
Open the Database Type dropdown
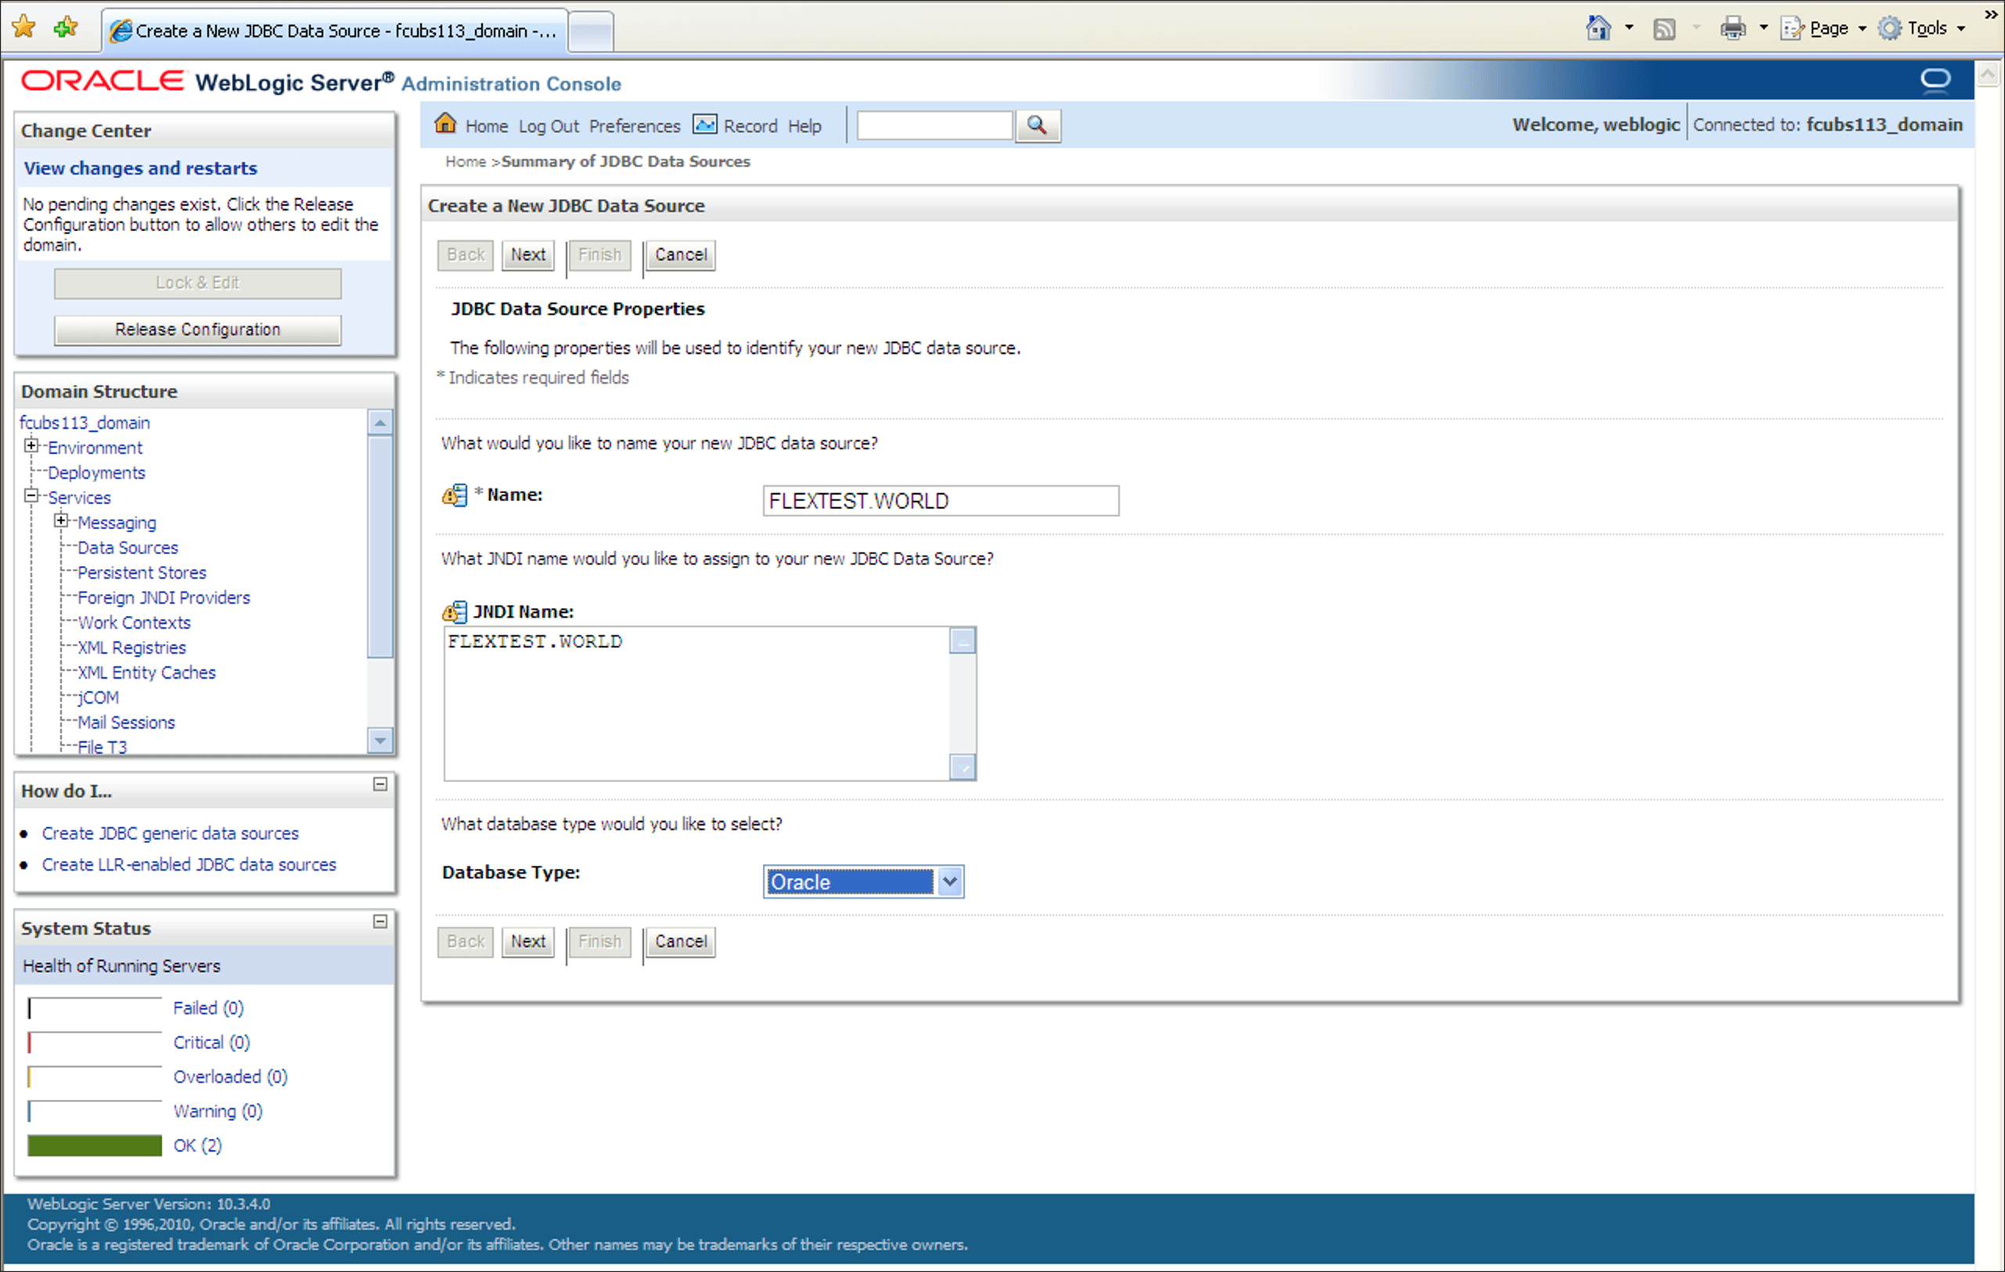point(949,882)
